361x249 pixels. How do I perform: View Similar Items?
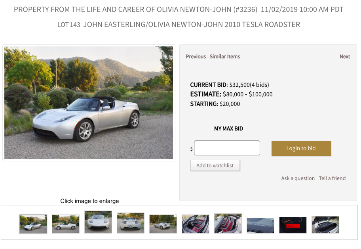pyautogui.click(x=225, y=56)
